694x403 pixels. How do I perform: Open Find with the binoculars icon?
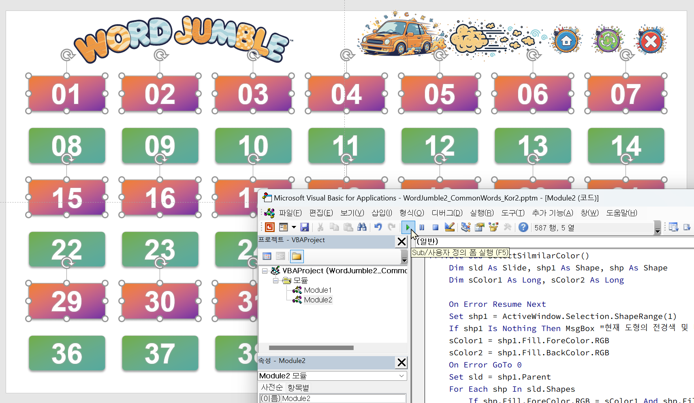(x=362, y=227)
